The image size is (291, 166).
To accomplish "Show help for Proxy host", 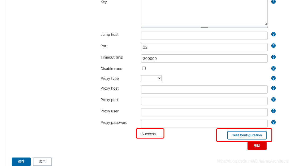I will point(273,88).
